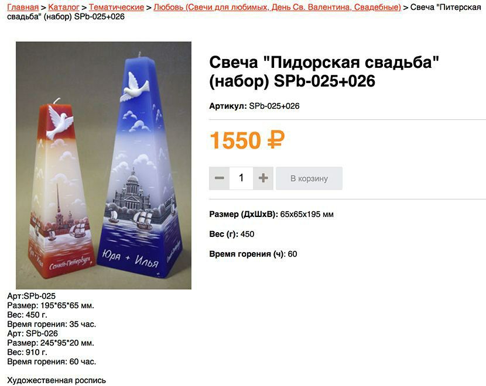The image size is (486, 386).
Task: Click the Вес: 910 г. description line
Action: pyautogui.click(x=28, y=352)
